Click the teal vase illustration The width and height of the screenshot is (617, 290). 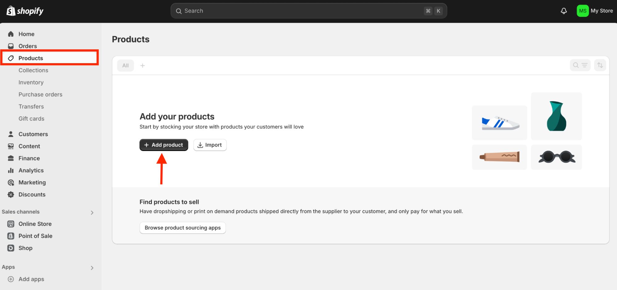tap(556, 116)
